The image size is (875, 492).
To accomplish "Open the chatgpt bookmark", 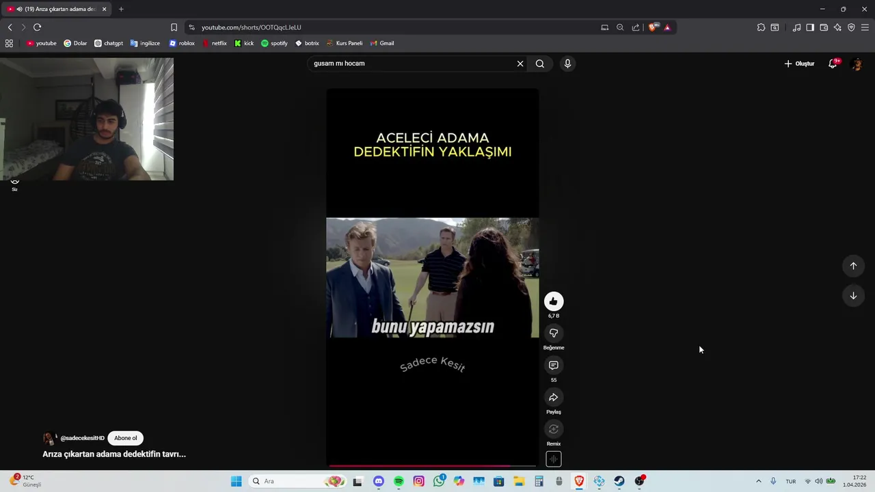I will coord(109,43).
